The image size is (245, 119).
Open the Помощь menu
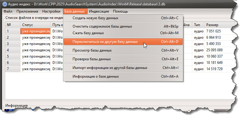pos(120,11)
